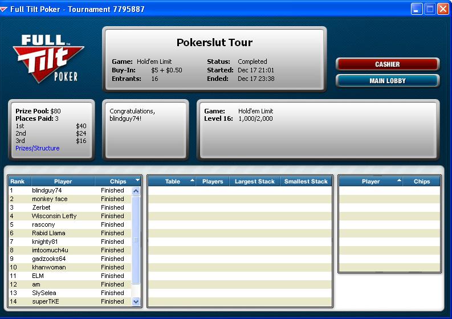Click the Level 16 blinds value
This screenshot has width=452, height=319.
tap(255, 118)
